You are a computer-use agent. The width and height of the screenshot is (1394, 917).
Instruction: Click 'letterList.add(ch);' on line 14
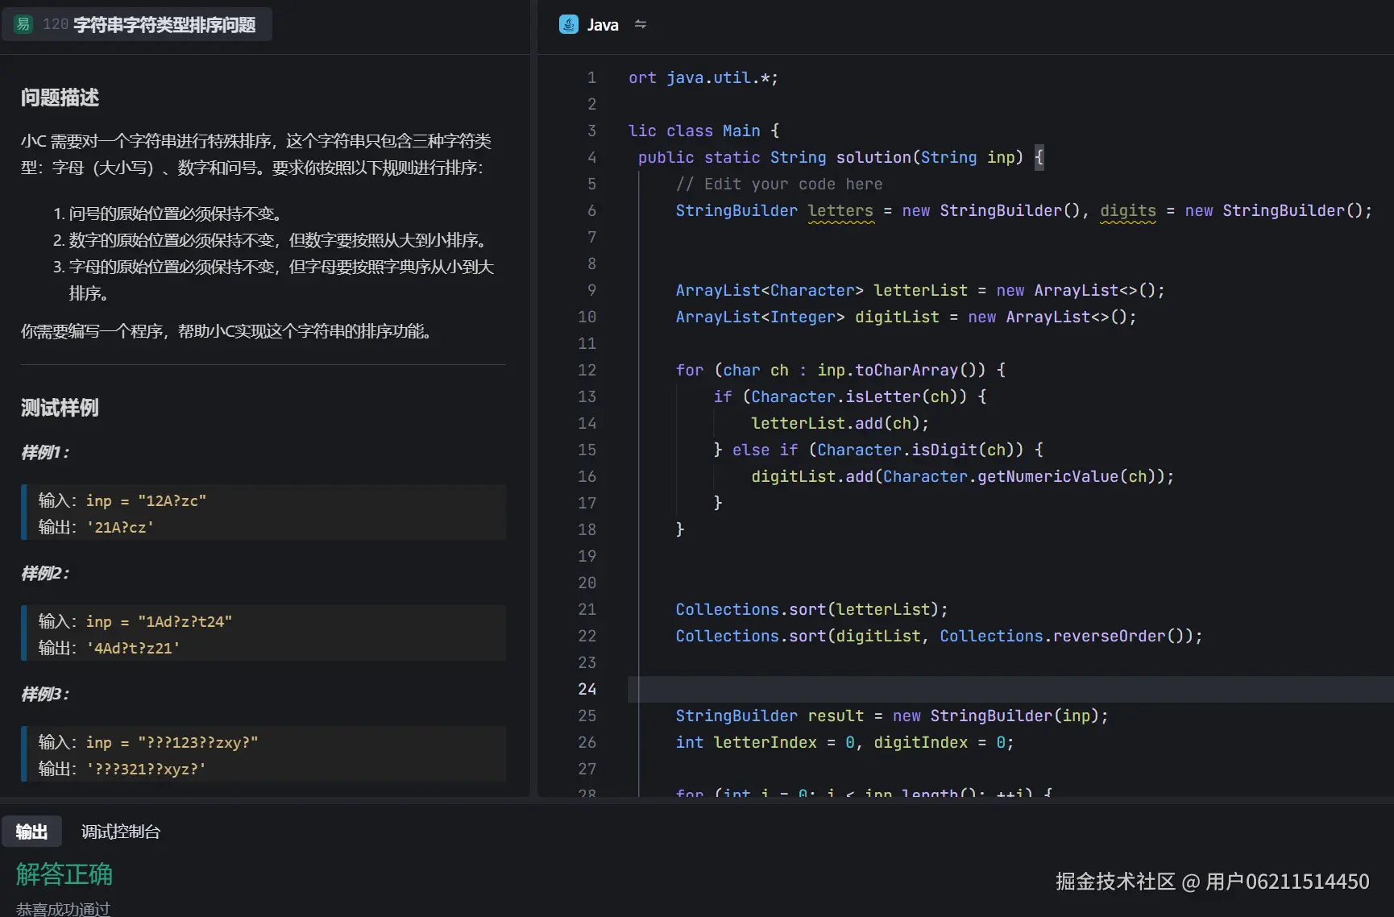point(840,424)
